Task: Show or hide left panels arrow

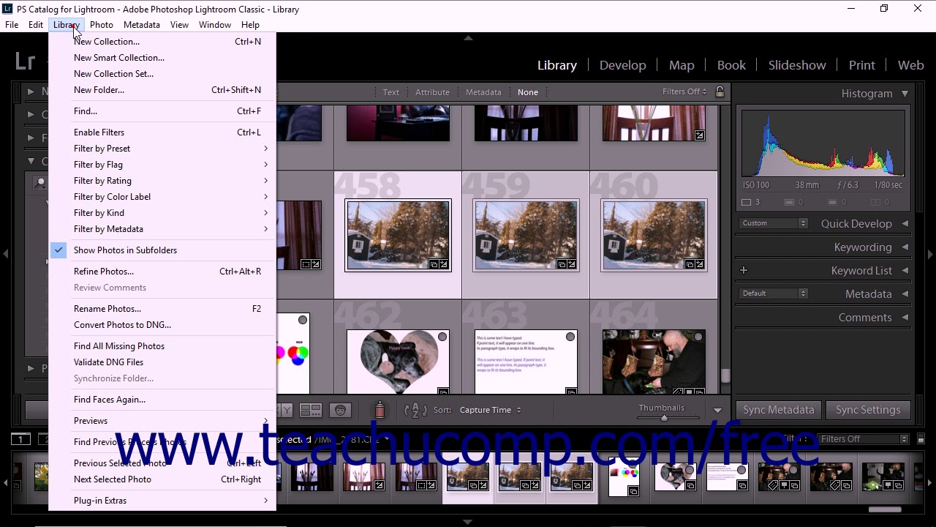Action: [x=5, y=254]
